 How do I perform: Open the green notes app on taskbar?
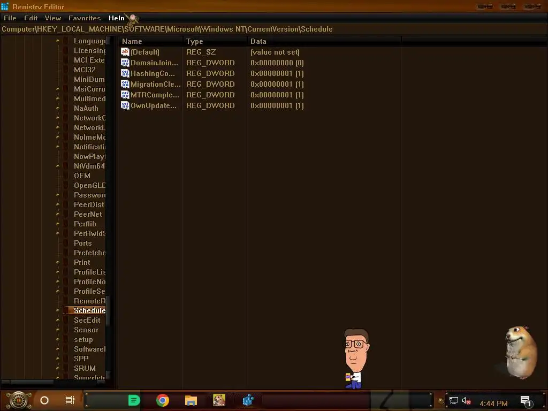click(x=134, y=400)
